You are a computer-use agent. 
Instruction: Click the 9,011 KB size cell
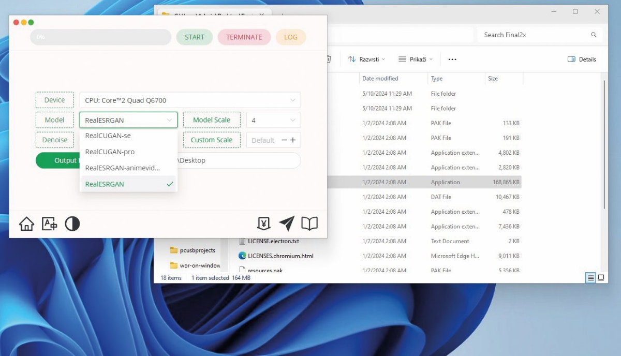[509, 256]
